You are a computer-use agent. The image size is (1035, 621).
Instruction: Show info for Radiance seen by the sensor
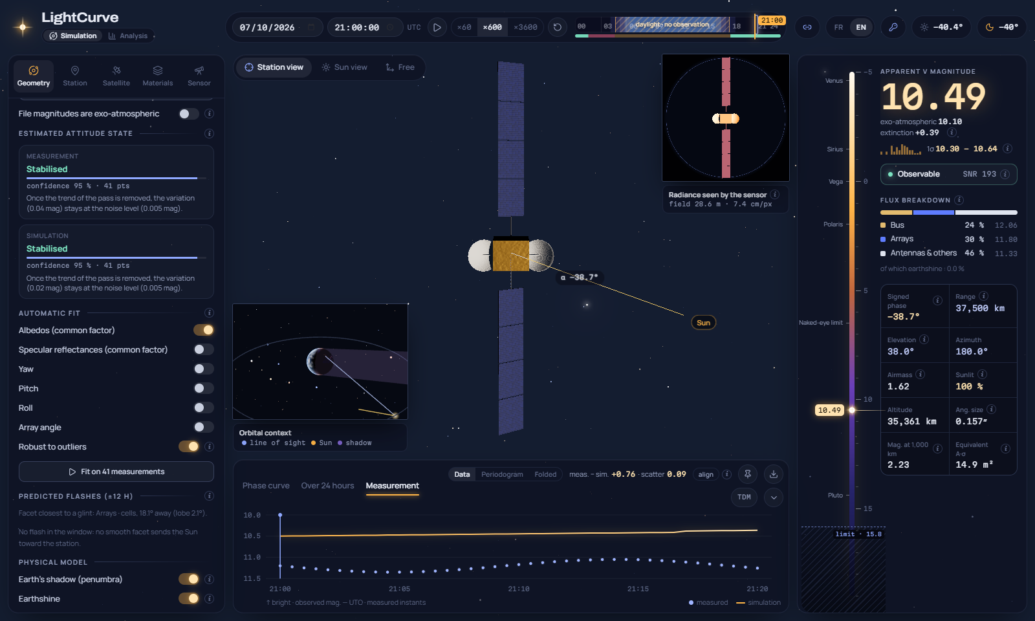[775, 194]
